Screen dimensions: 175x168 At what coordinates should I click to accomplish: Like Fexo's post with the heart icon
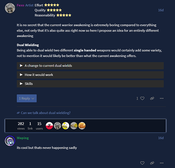[x=142, y=98]
